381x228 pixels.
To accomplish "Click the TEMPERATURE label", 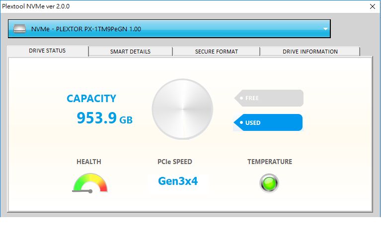I will tap(270, 162).
